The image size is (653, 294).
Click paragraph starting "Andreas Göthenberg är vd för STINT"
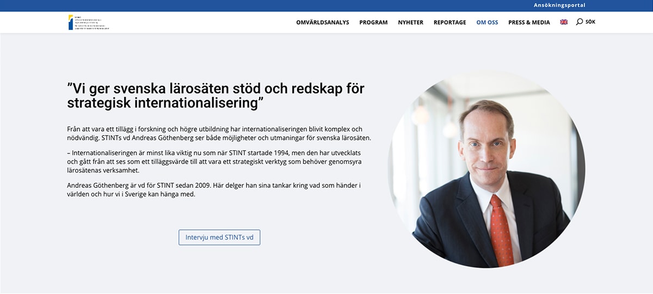[214, 189]
